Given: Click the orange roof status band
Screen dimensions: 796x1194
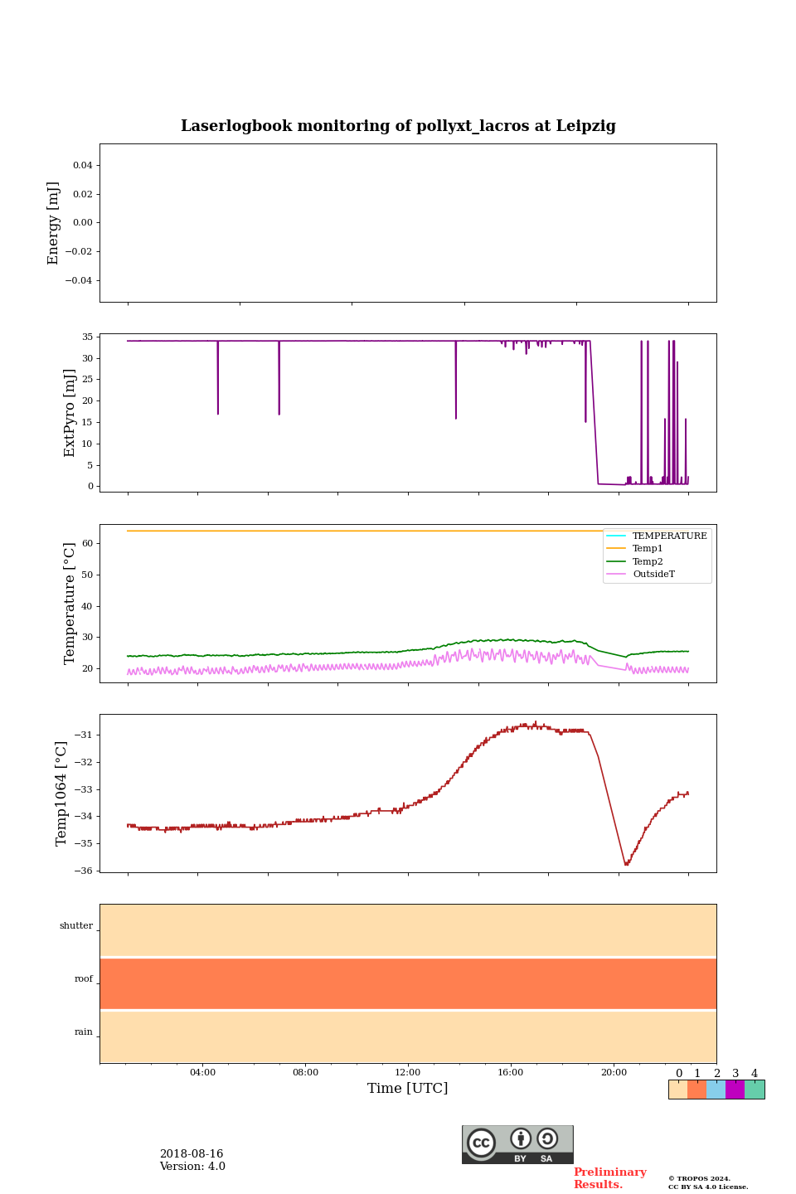Looking at the screenshot, I should (408, 983).
